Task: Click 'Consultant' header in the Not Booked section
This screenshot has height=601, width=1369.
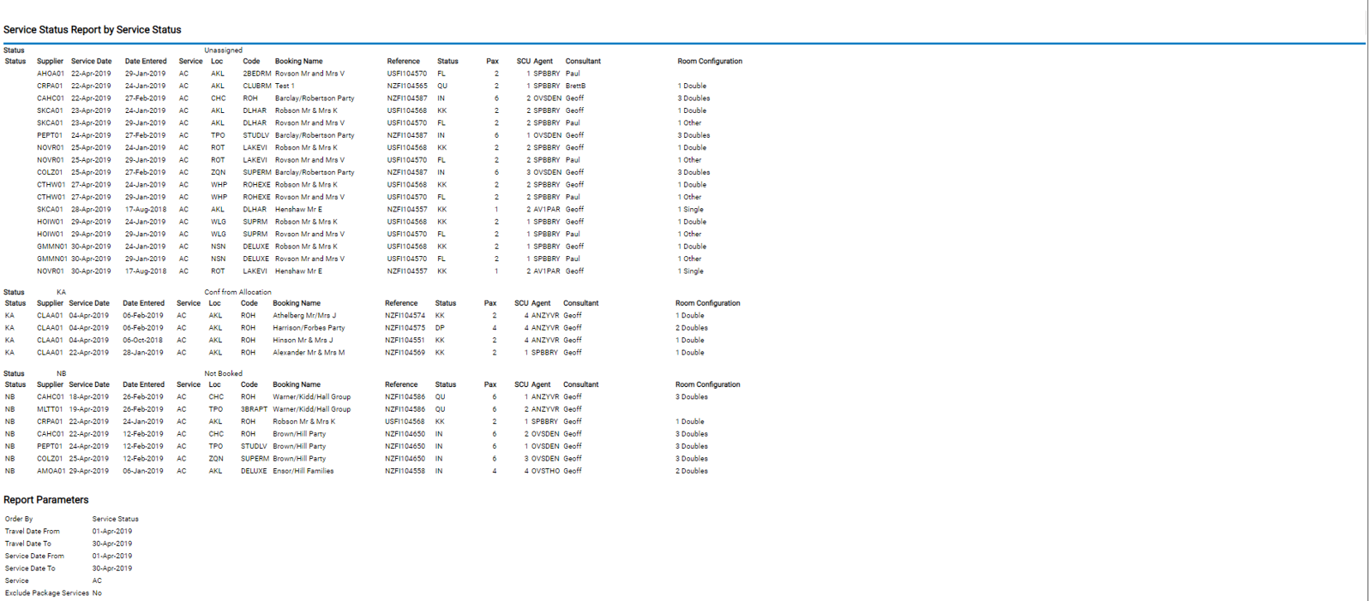Action: (580, 384)
